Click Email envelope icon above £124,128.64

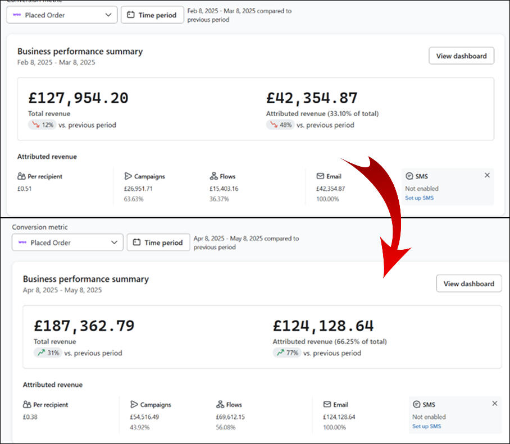[x=327, y=405]
